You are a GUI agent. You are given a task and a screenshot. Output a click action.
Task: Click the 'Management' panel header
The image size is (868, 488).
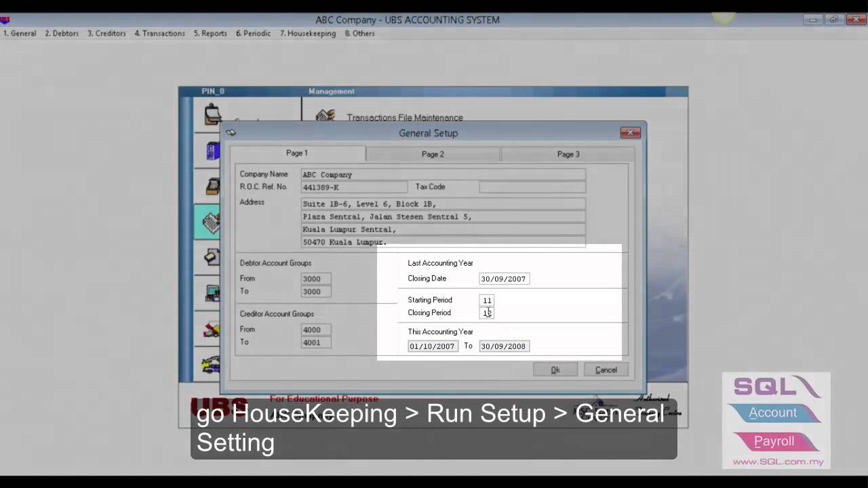pyautogui.click(x=332, y=91)
